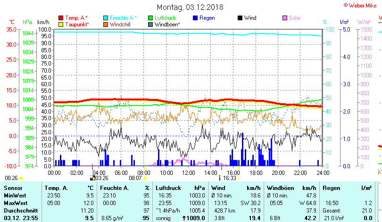Click the Temp. A. legend label
The height and width of the screenshot is (222, 382).
pyautogui.click(x=76, y=18)
